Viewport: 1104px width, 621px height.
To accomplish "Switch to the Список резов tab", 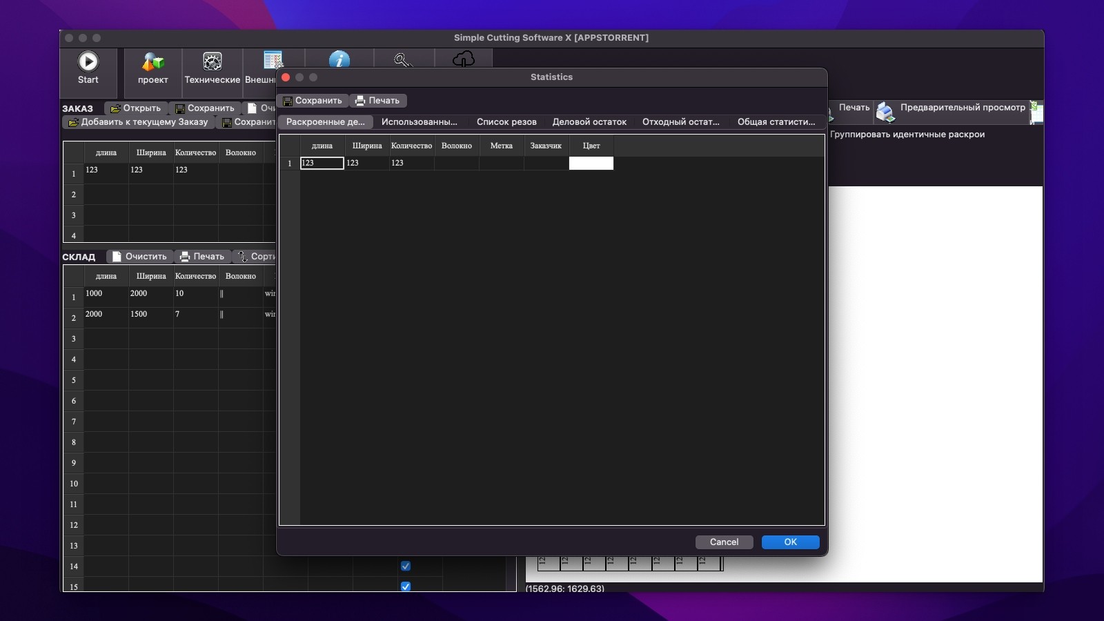I will (507, 122).
